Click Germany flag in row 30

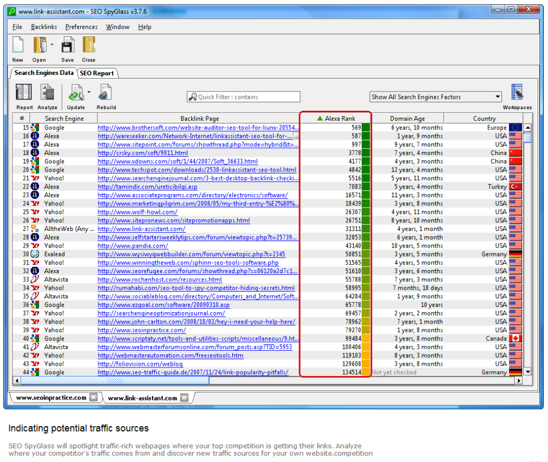click(x=515, y=254)
